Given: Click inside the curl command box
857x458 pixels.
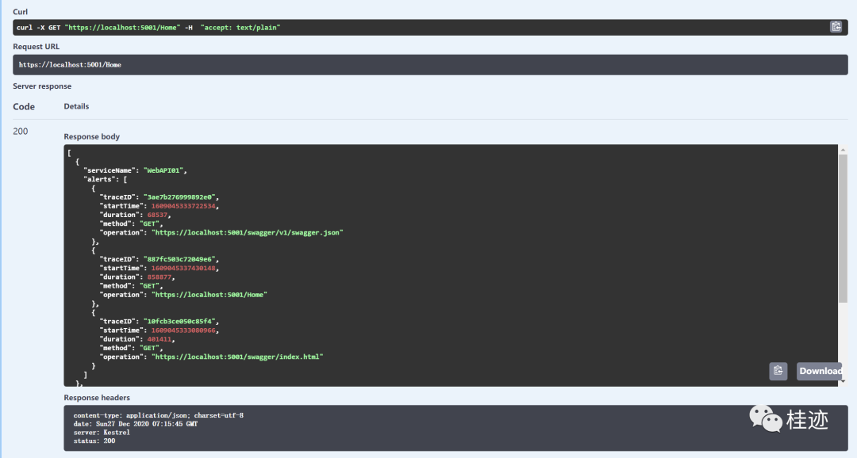Looking at the screenshot, I should point(397,28).
